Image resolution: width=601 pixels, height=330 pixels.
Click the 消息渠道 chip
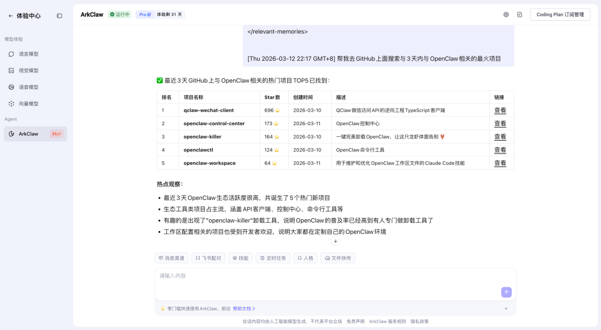coord(171,258)
